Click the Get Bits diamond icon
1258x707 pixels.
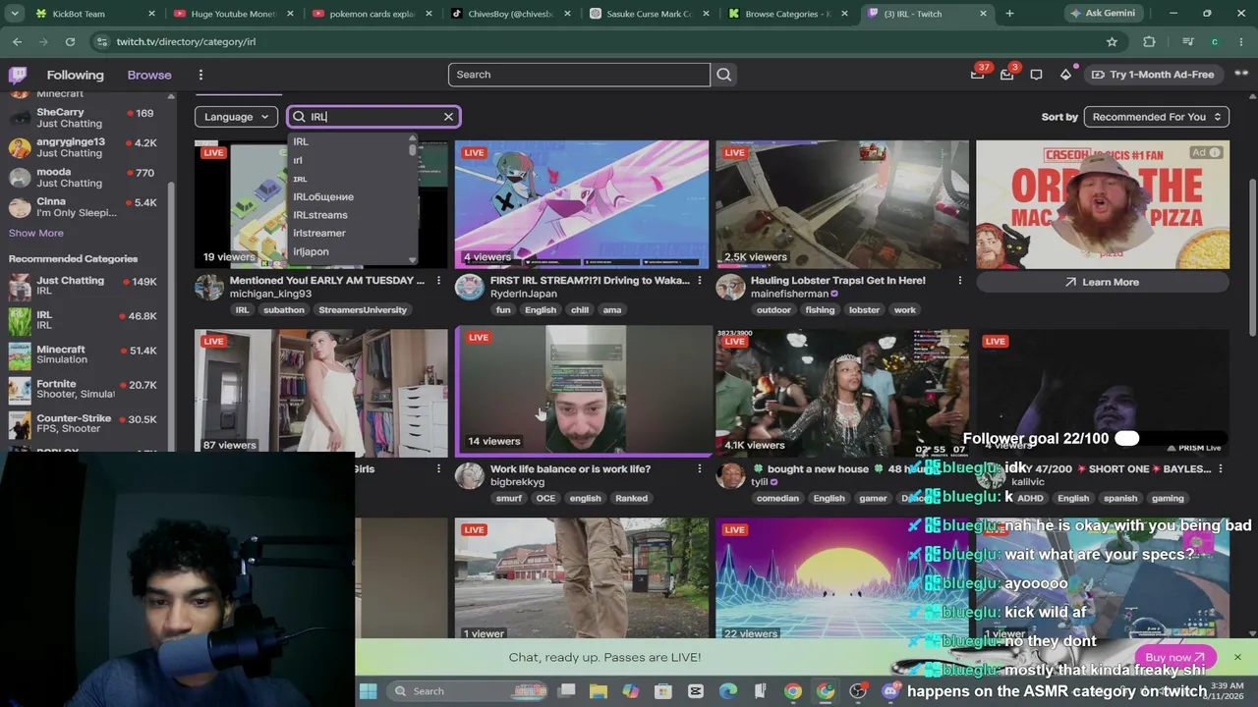1065,75
